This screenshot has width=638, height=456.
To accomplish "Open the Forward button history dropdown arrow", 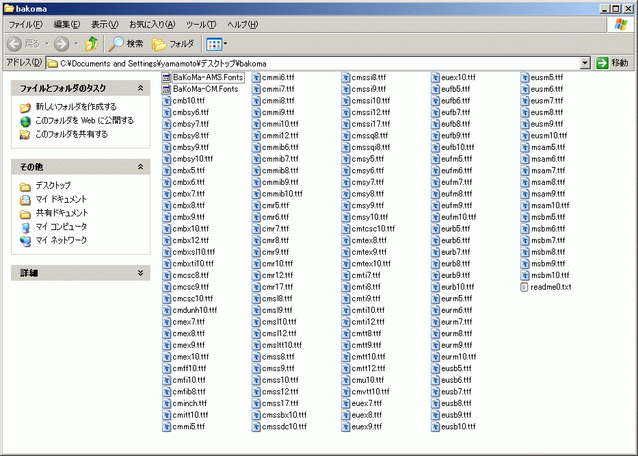I will (76, 44).
